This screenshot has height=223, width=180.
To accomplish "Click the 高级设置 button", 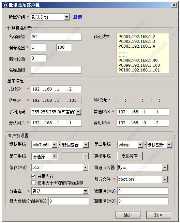I will (130, 156).
